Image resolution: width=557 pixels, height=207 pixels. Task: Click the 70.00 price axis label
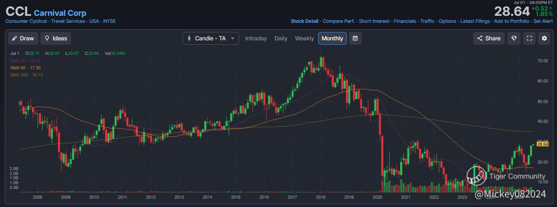point(543,61)
